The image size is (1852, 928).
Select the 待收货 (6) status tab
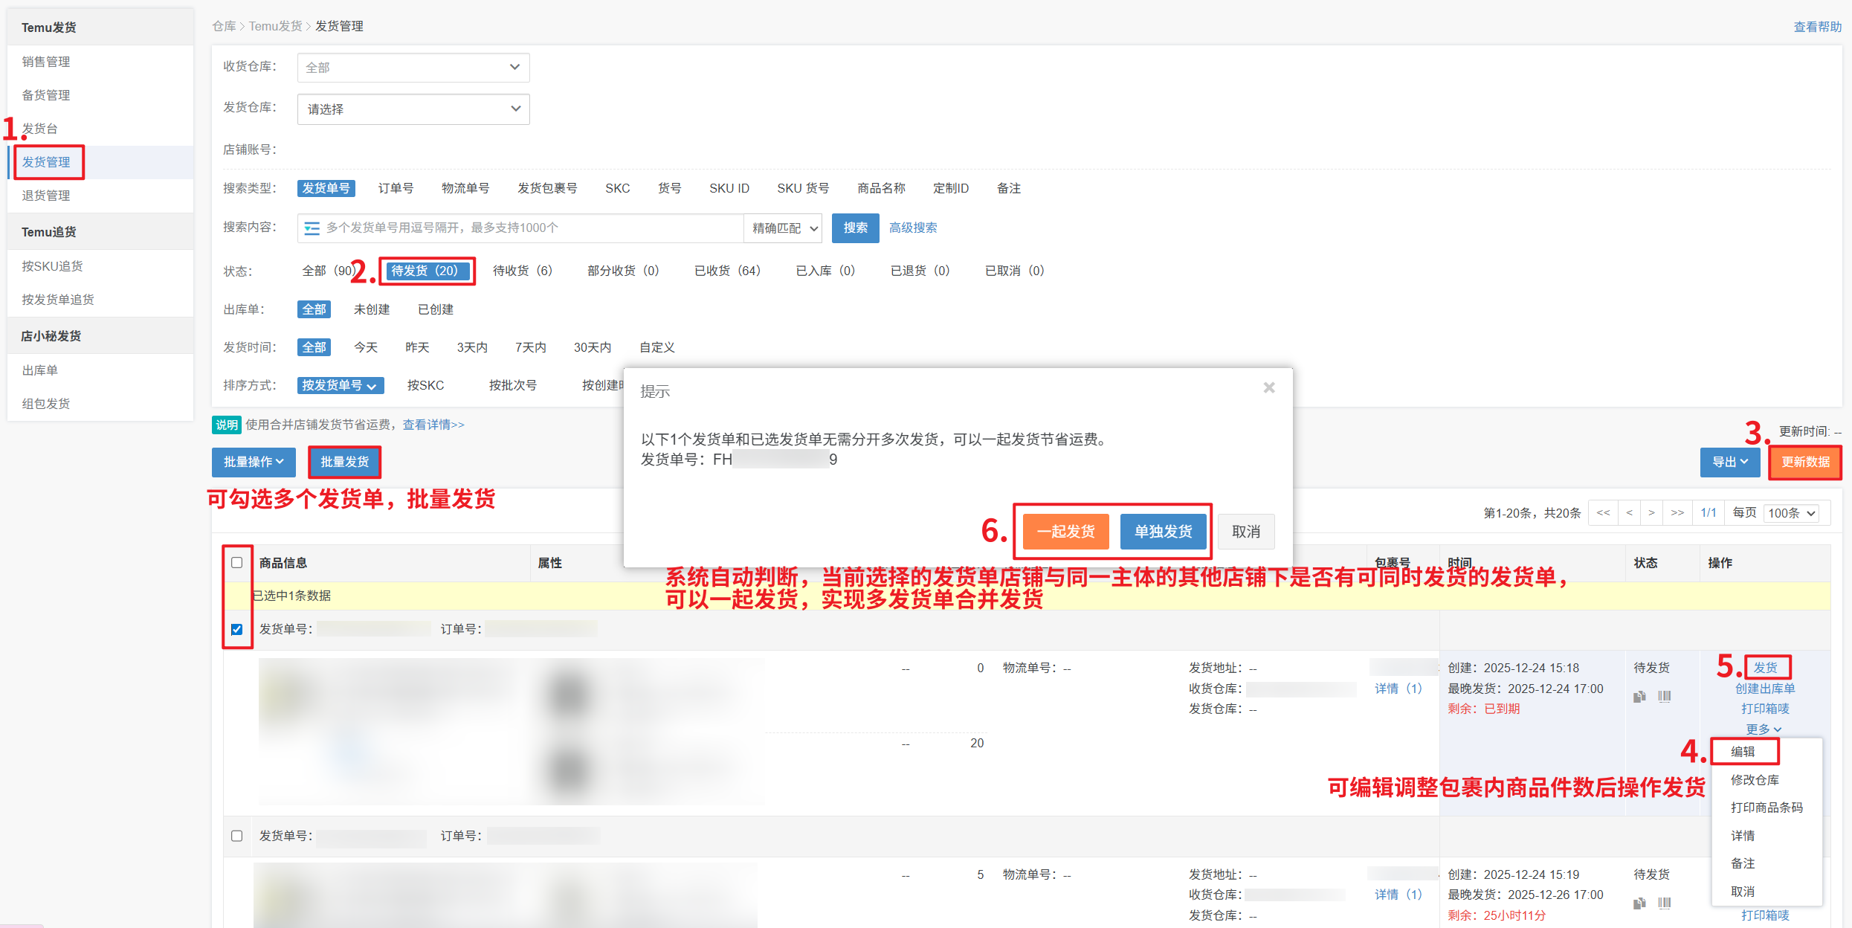522,271
